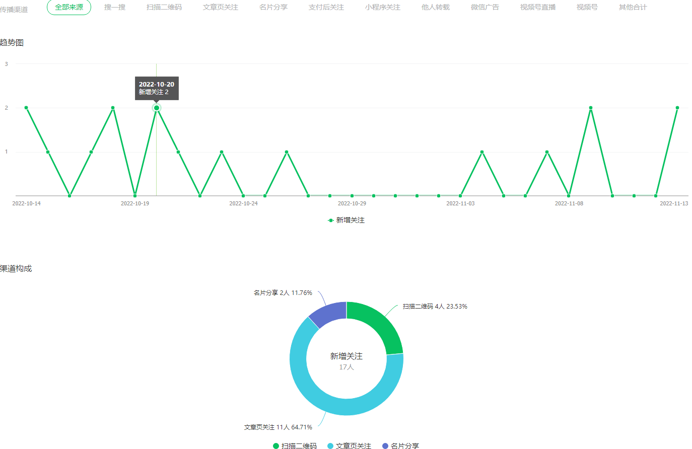
Task: Open the 扫描二维码 channel tab
Action: pos(164,7)
